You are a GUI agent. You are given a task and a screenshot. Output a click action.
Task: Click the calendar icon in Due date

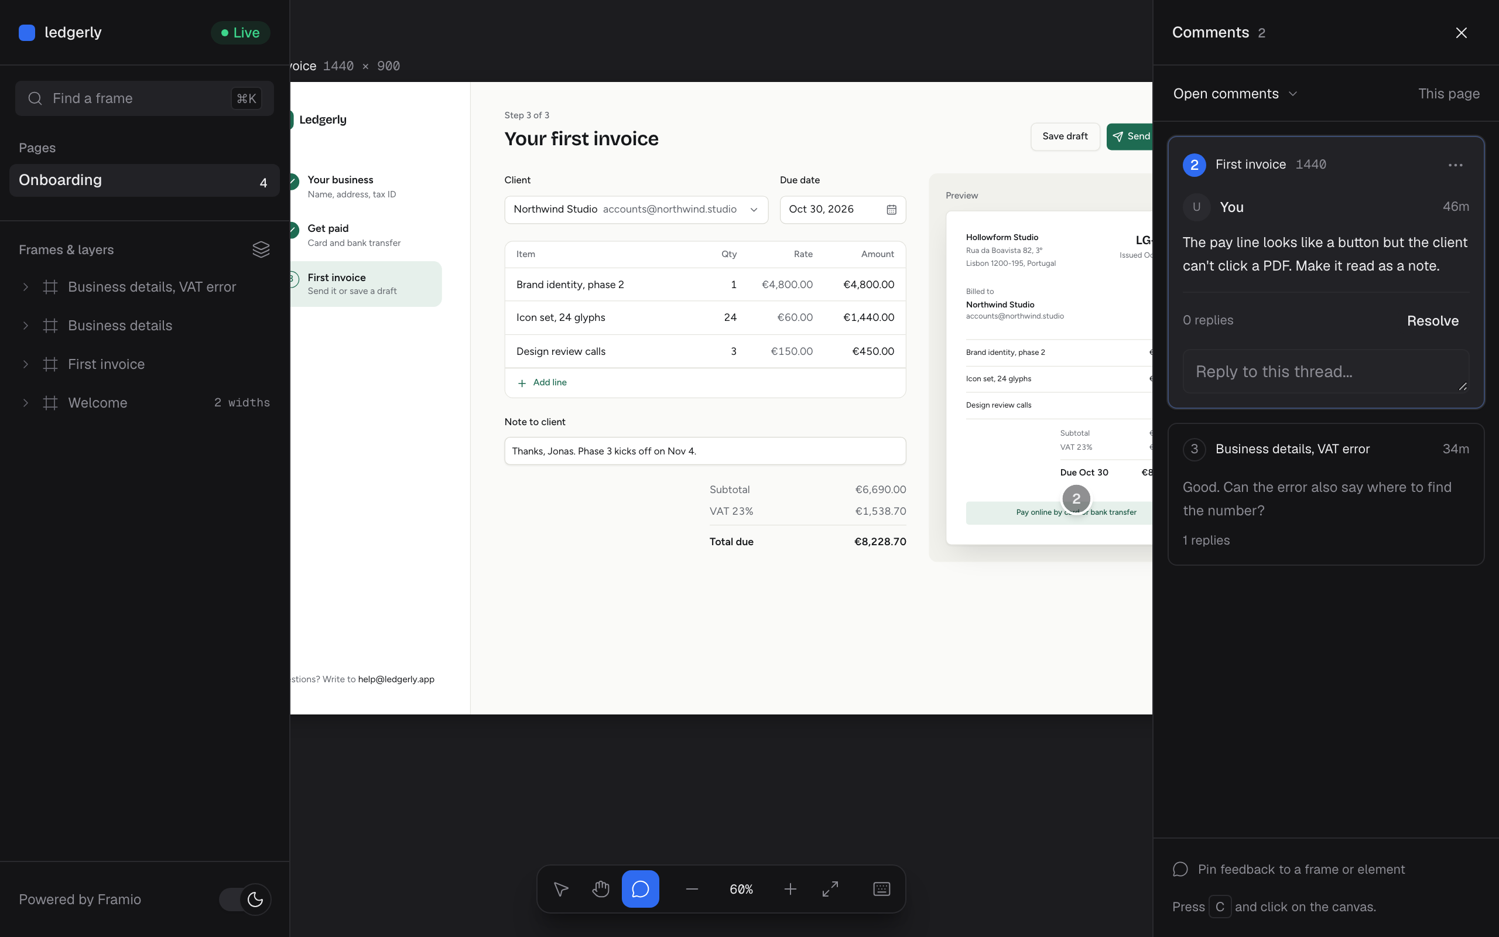pos(891,210)
